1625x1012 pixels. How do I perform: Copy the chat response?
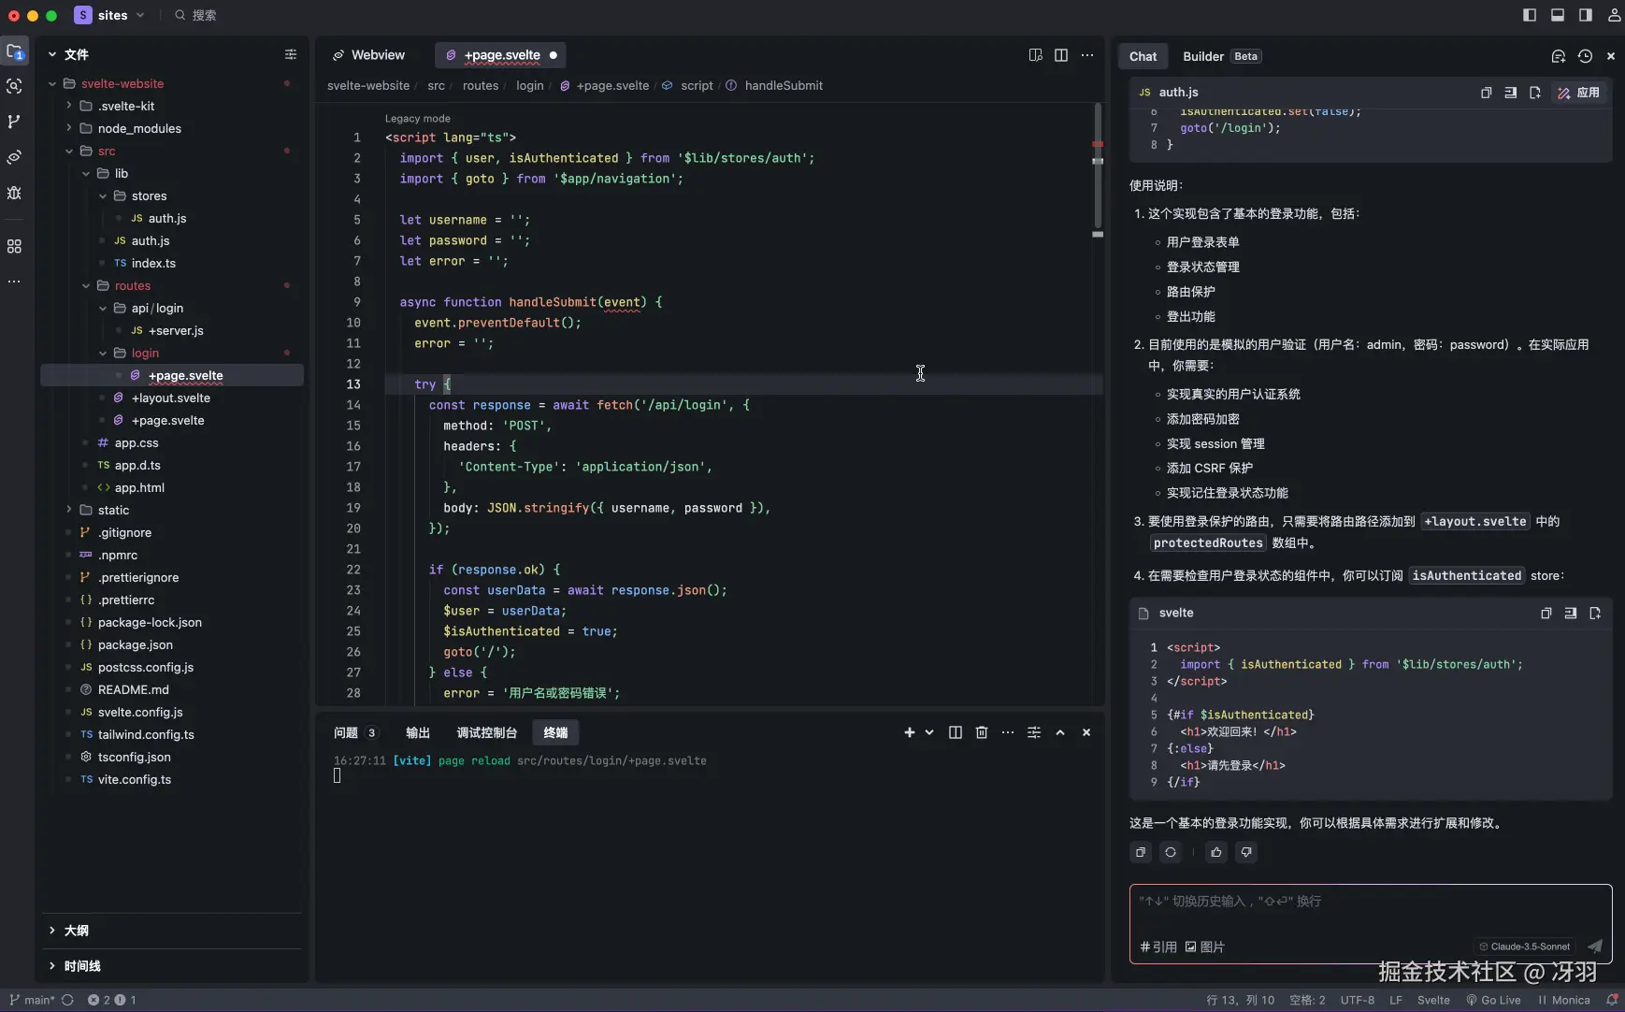pyautogui.click(x=1141, y=852)
